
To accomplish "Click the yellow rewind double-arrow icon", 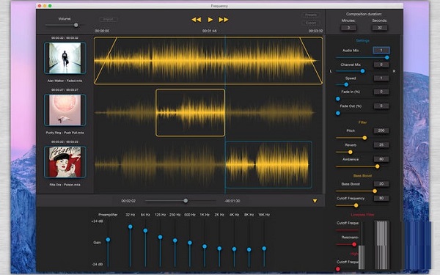I will pos(196,19).
